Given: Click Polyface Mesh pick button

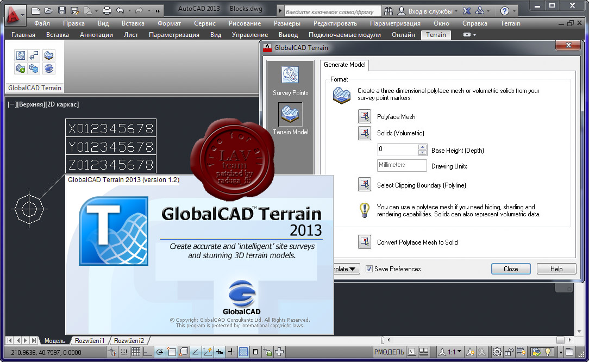Looking at the screenshot, I should click(365, 116).
